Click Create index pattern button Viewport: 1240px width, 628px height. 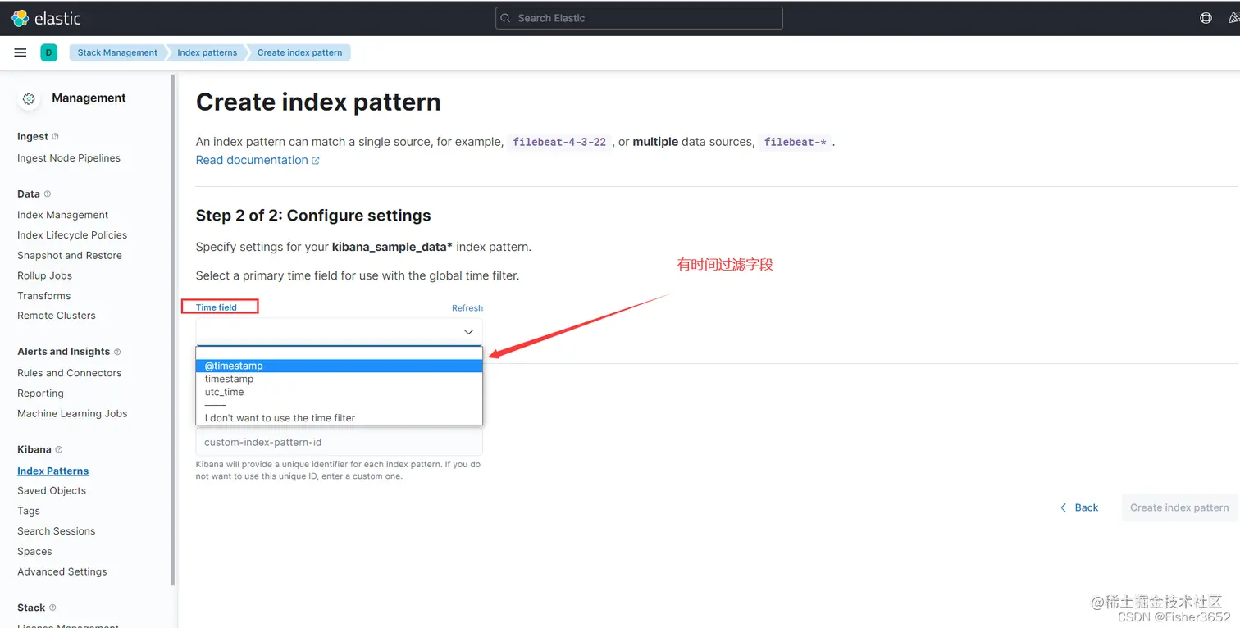(x=1179, y=507)
